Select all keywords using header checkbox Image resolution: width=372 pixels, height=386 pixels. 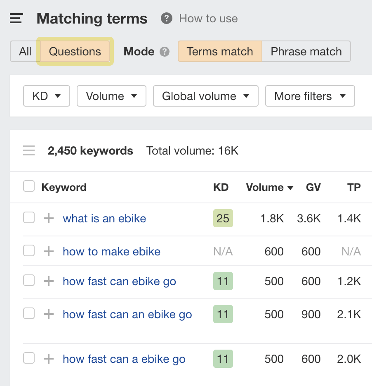pos(28,186)
